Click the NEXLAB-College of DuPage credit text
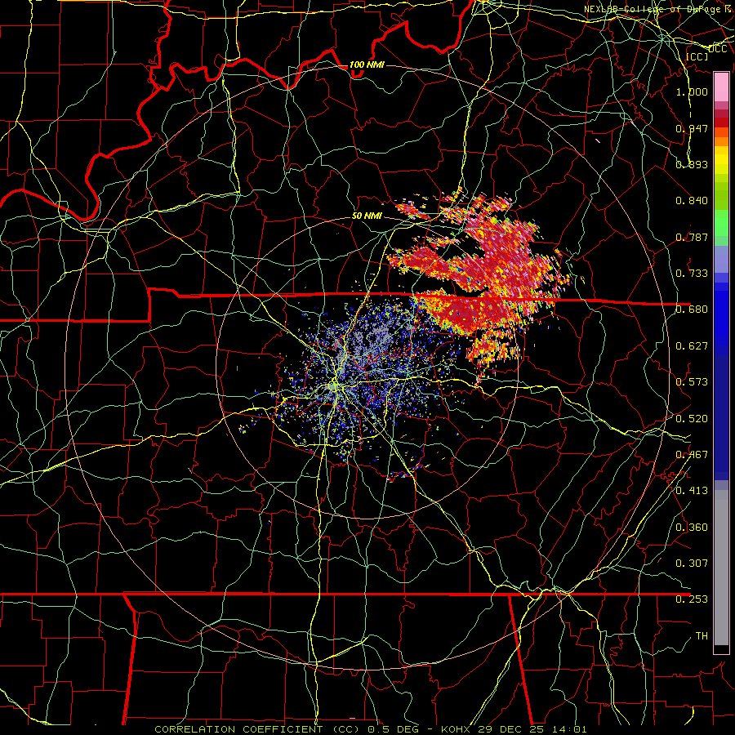The height and width of the screenshot is (735, 735). (658, 9)
